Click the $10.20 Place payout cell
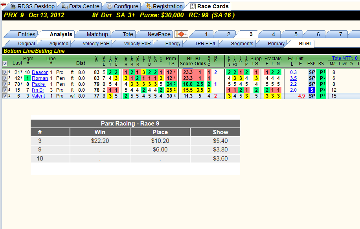Viewport: 360px width, 229px height. click(x=160, y=141)
